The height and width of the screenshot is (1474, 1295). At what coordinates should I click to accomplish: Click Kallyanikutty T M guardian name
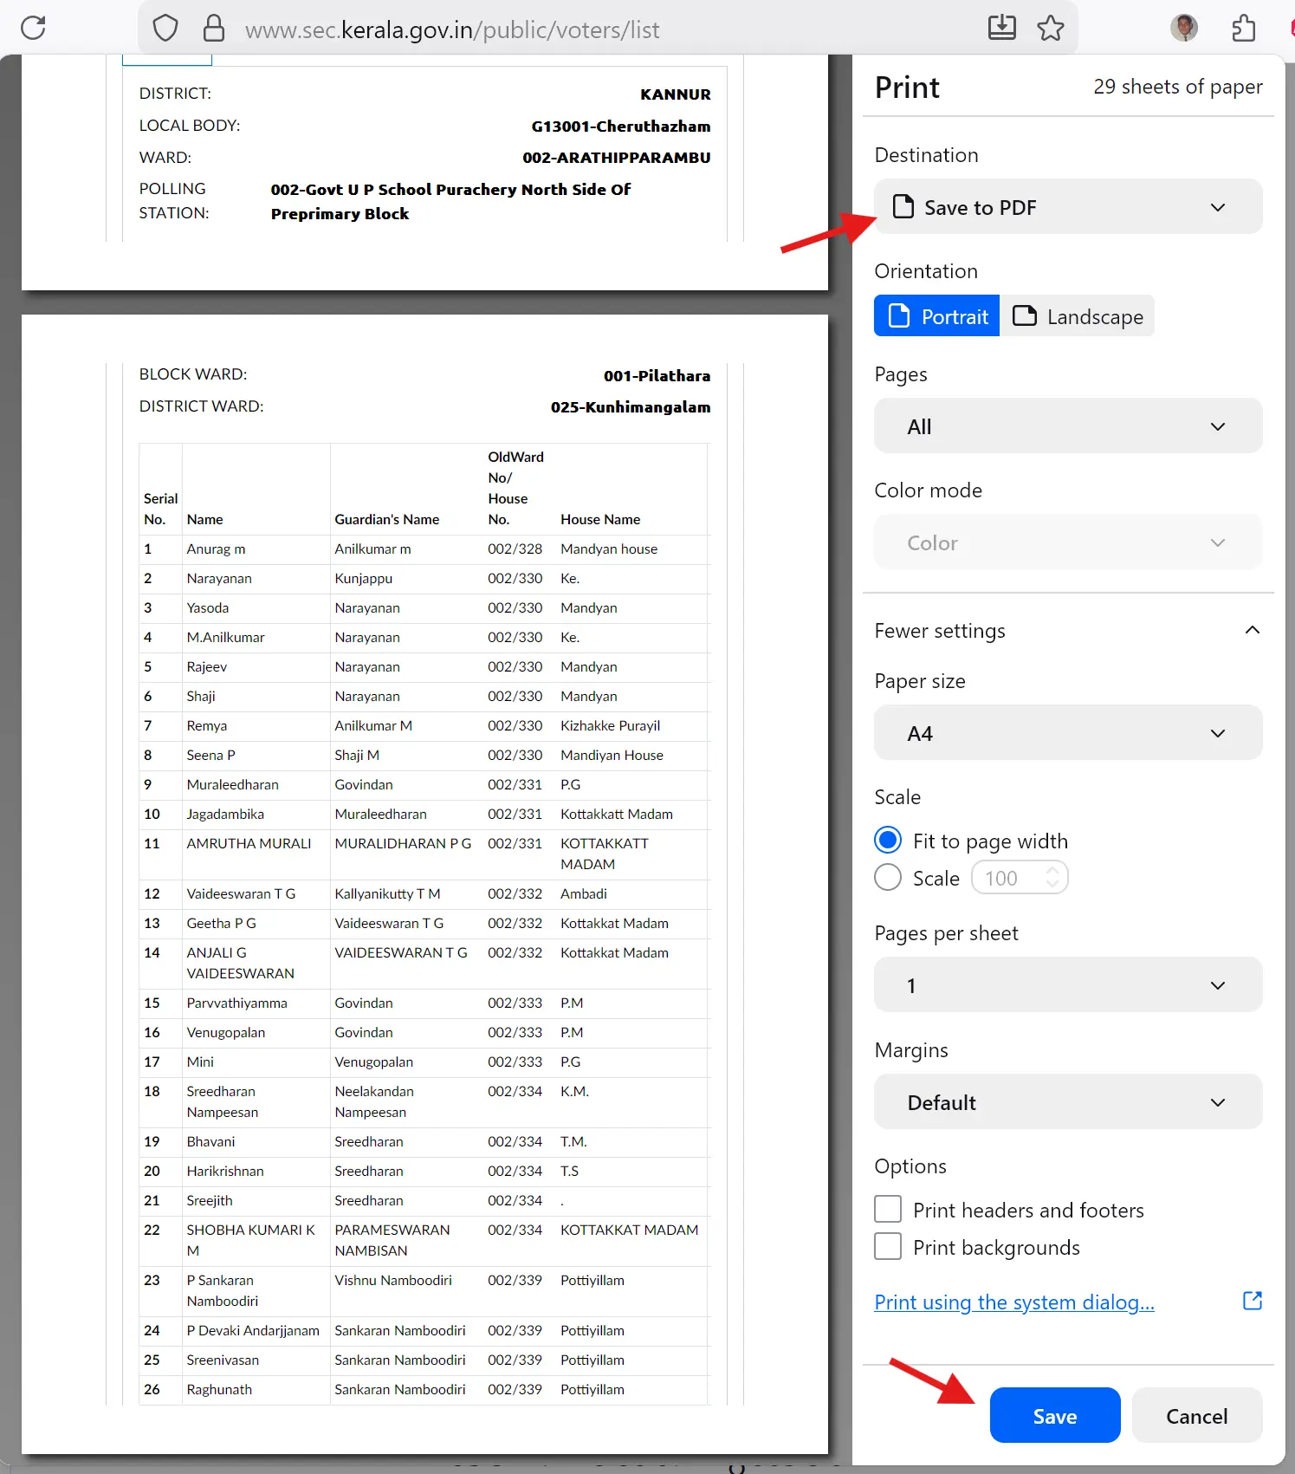point(387,893)
